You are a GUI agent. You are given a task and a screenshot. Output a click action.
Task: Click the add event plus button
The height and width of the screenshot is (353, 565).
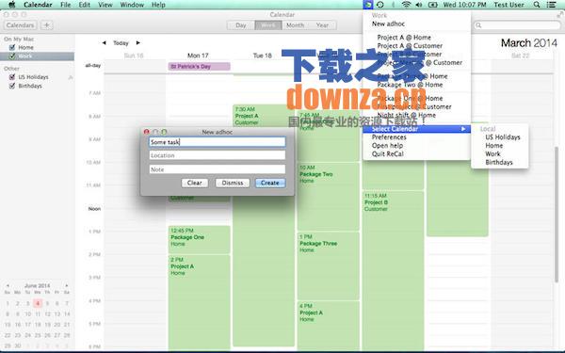click(x=46, y=25)
